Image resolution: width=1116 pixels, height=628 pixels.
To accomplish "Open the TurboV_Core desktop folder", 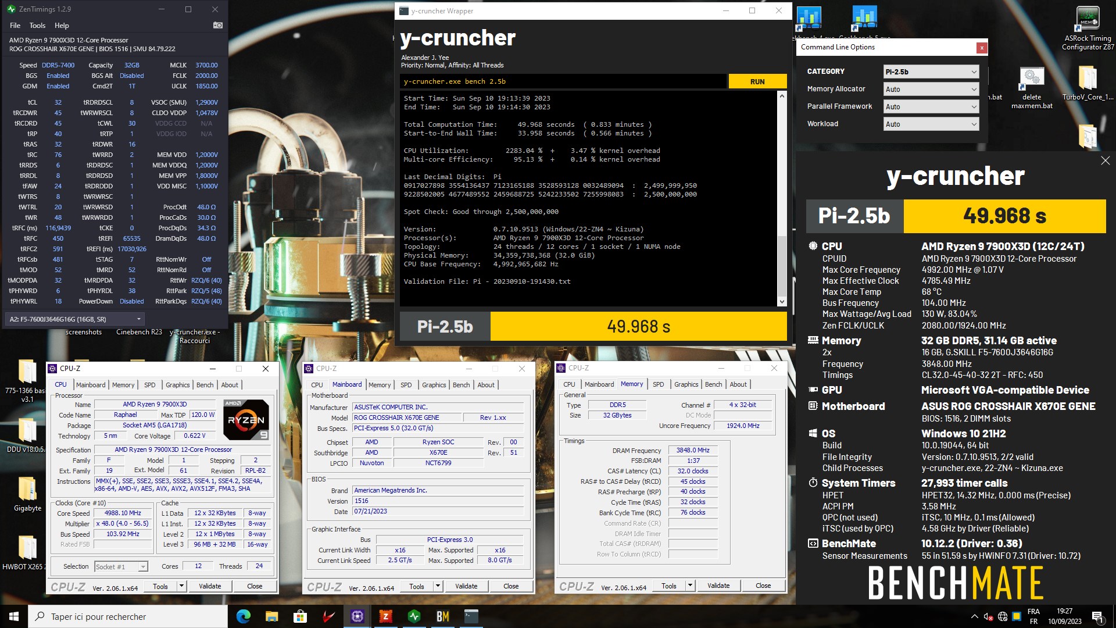I will pos(1088,83).
